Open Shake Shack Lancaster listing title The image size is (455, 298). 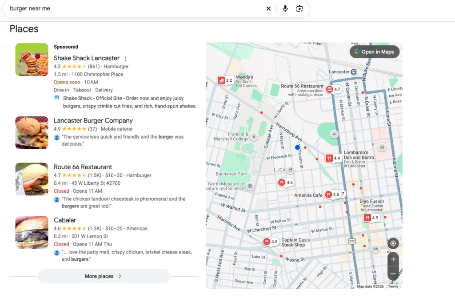point(87,58)
